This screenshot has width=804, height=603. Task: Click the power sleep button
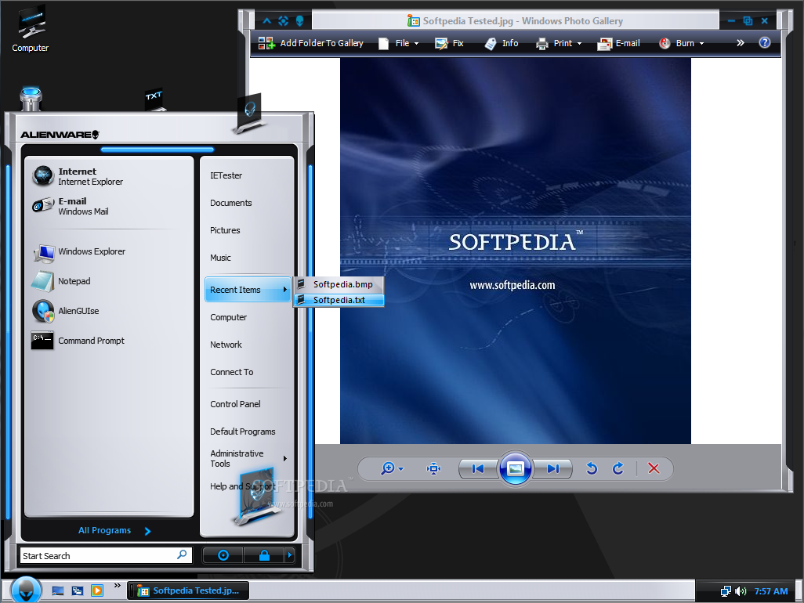point(223,555)
